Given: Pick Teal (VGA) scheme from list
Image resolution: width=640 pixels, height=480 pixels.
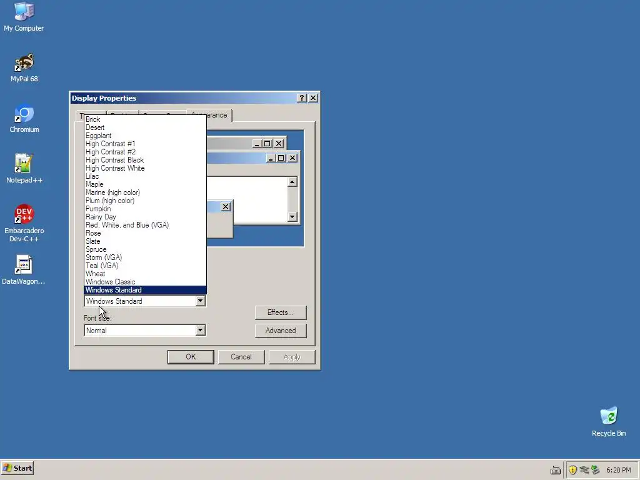Looking at the screenshot, I should [145, 266].
